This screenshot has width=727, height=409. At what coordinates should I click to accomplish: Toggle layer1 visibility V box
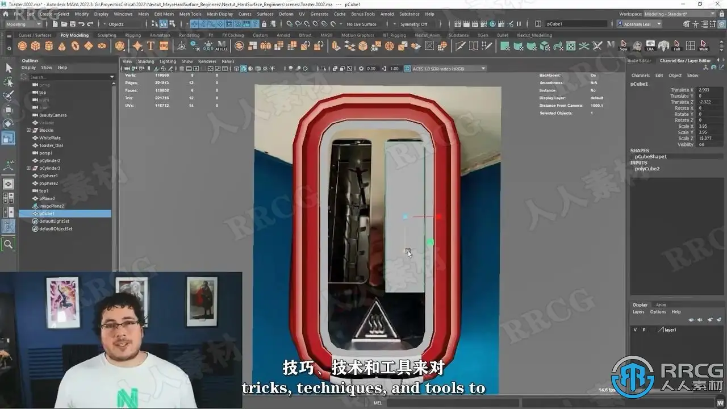[x=635, y=330]
